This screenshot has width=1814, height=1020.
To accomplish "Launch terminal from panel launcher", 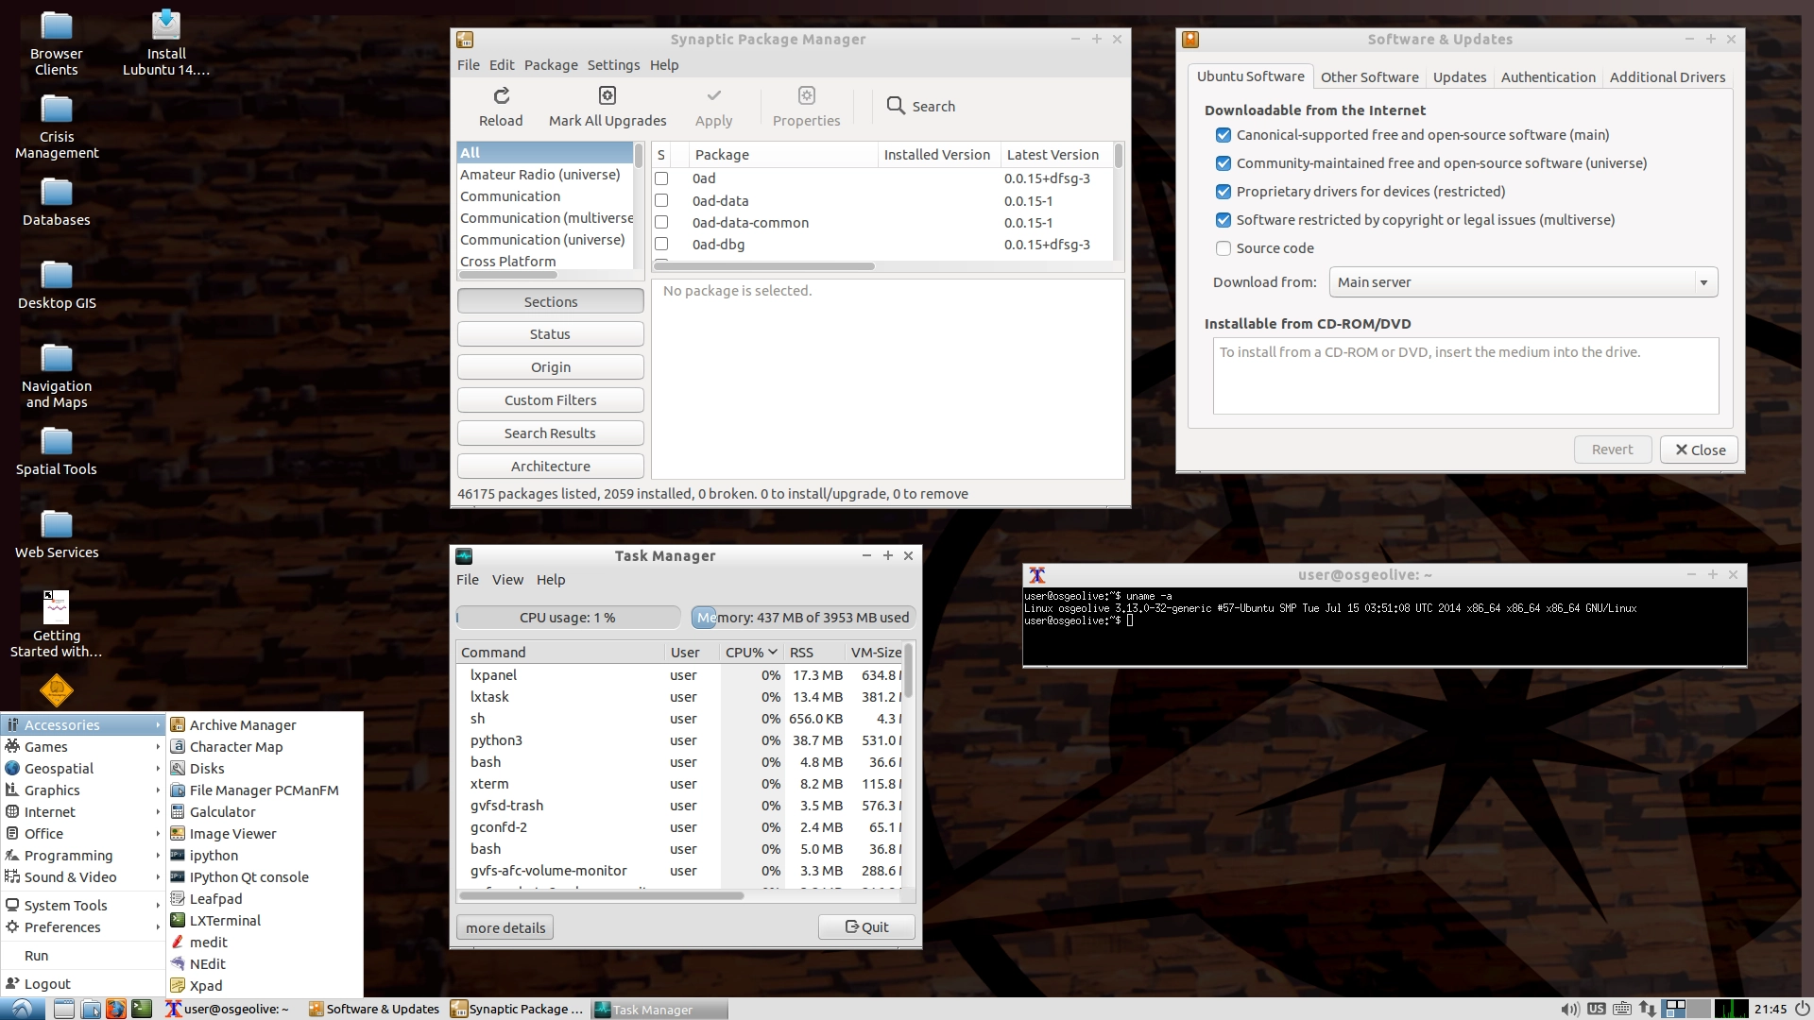I will pos(142,1009).
